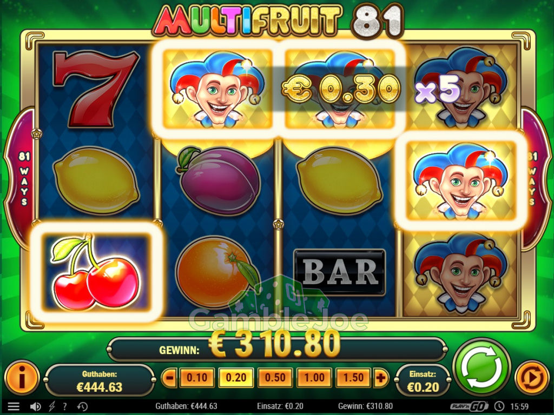554x415 pixels.
Task: Open game history clock-arrow icon
Action: (x=82, y=406)
